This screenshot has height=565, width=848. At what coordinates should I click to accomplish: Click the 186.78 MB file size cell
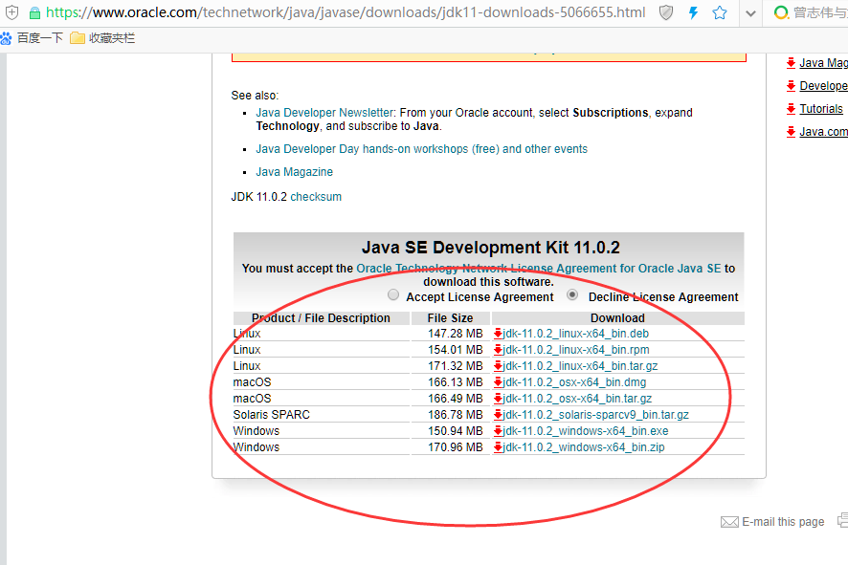click(451, 415)
